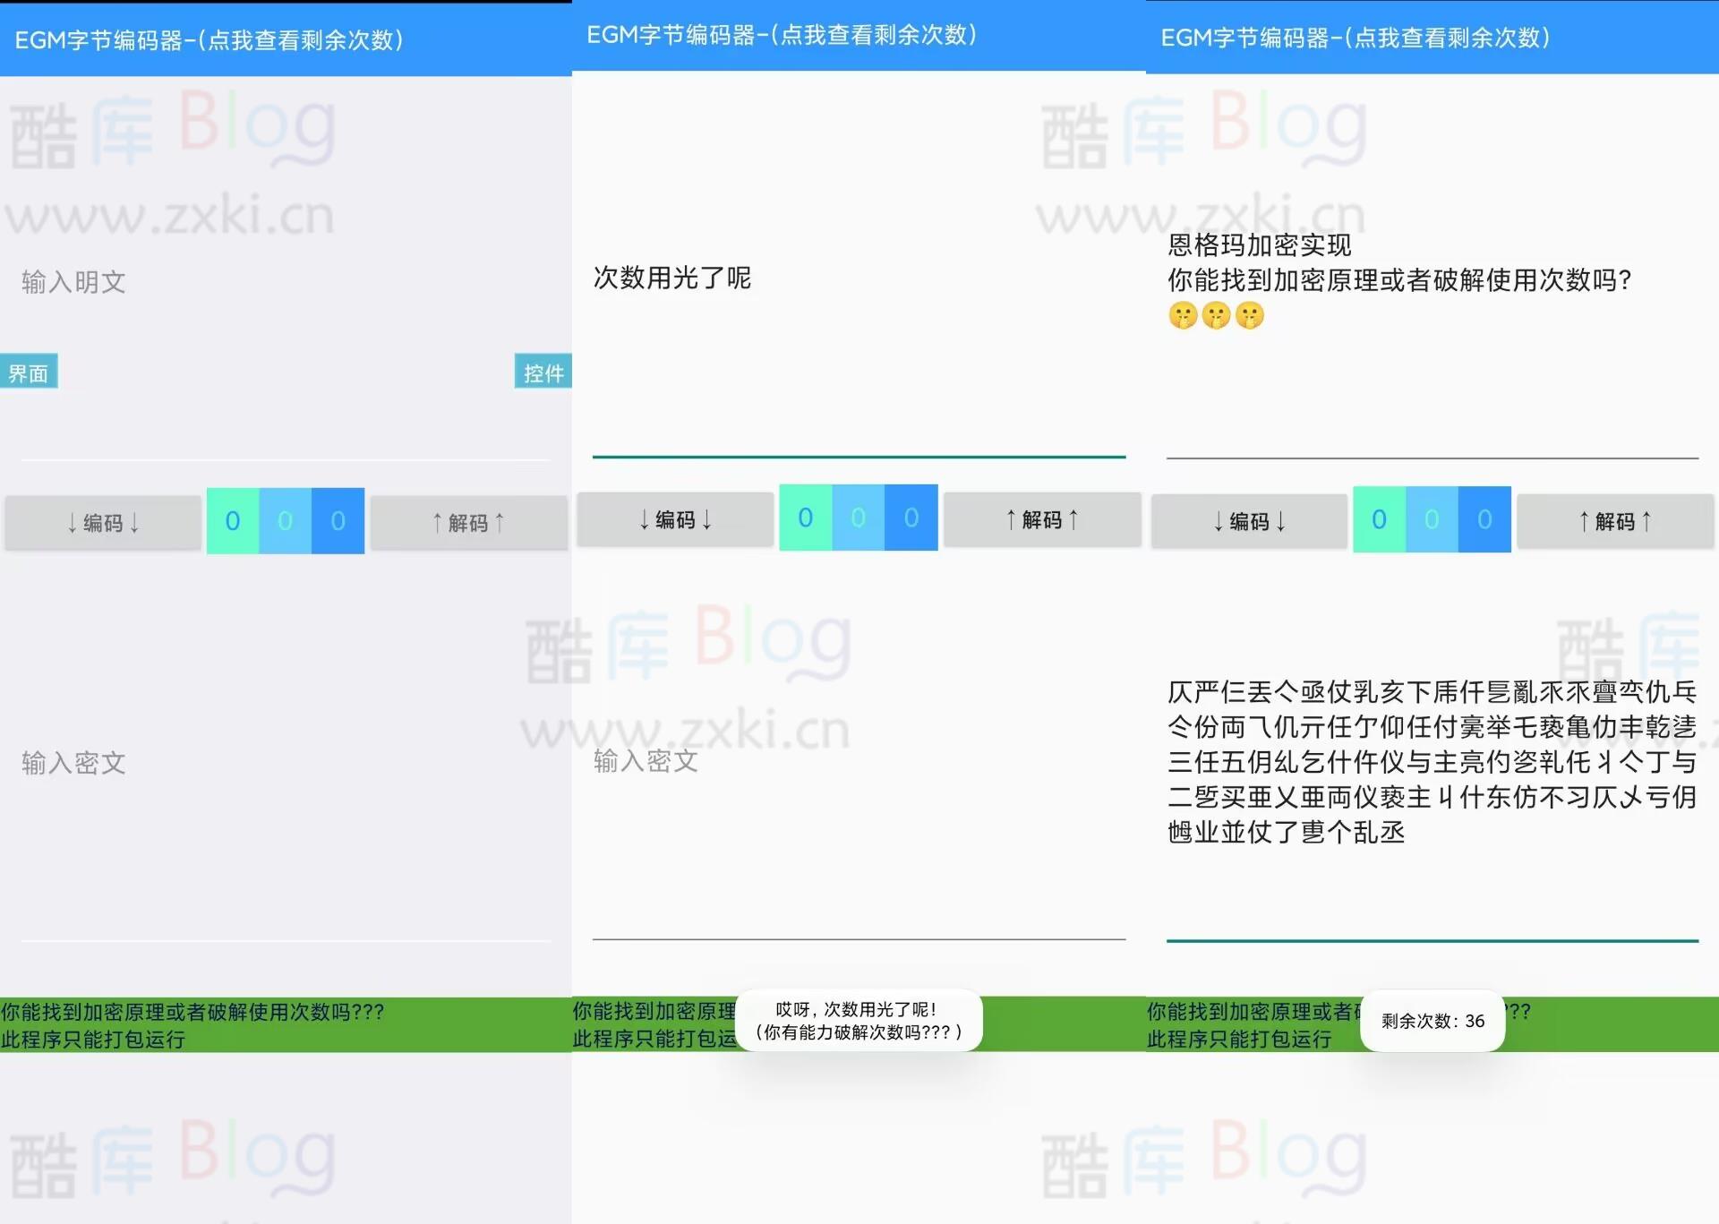Click the 次数用光了呢 message text area
Viewport: 1719px width, 1224px height.
click(671, 278)
